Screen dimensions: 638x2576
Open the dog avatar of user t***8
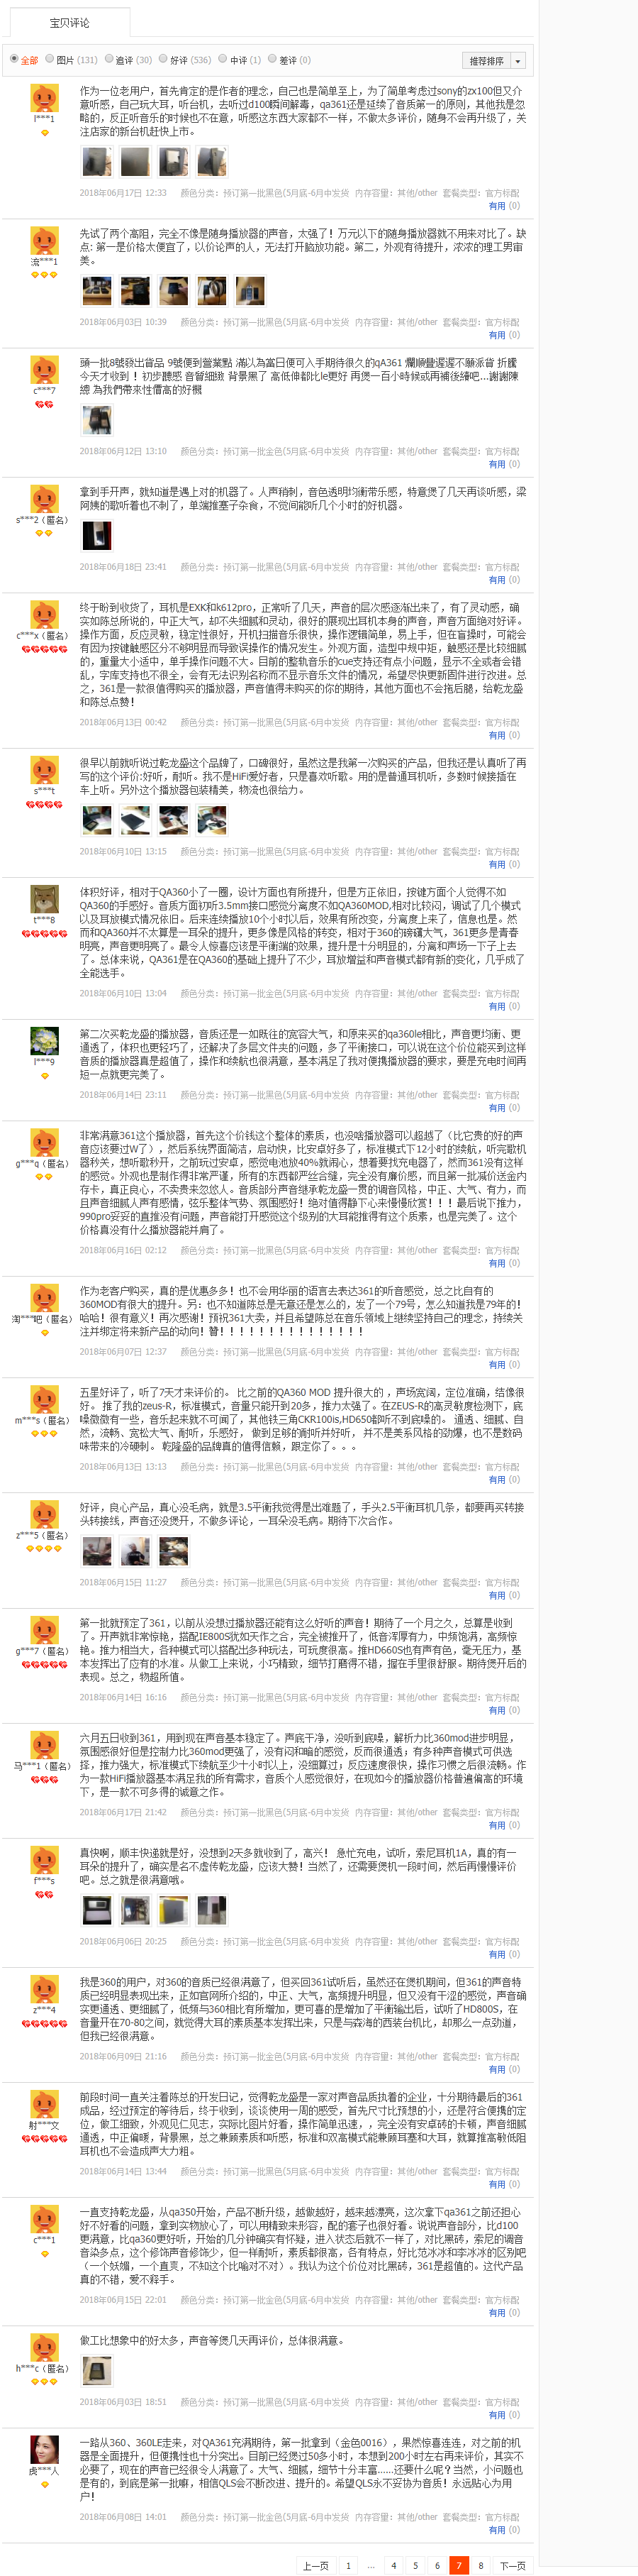click(44, 898)
